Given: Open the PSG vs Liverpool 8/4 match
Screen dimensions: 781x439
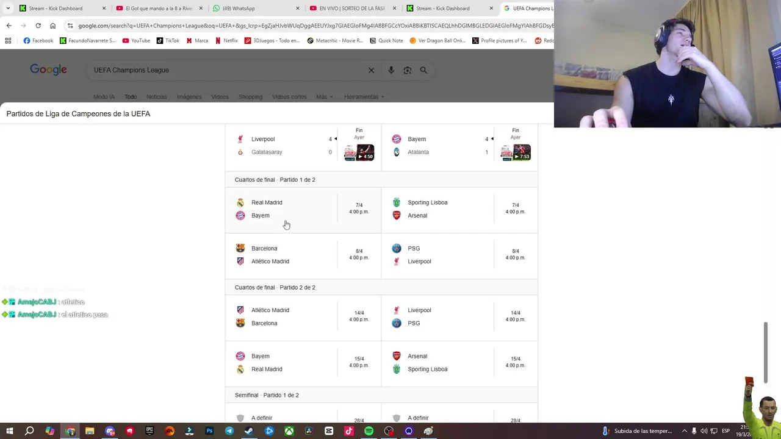Looking at the screenshot, I should [459, 255].
